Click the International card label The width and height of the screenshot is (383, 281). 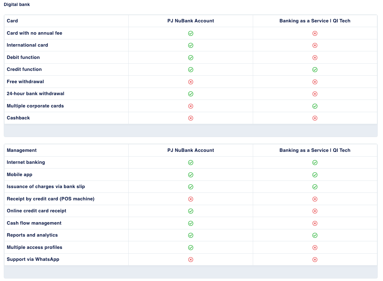27,45
